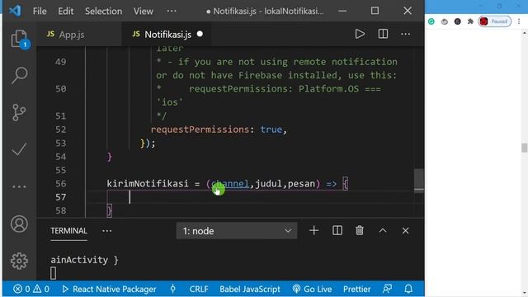Open terminal panel more tabs ellipsis

(x=107, y=231)
